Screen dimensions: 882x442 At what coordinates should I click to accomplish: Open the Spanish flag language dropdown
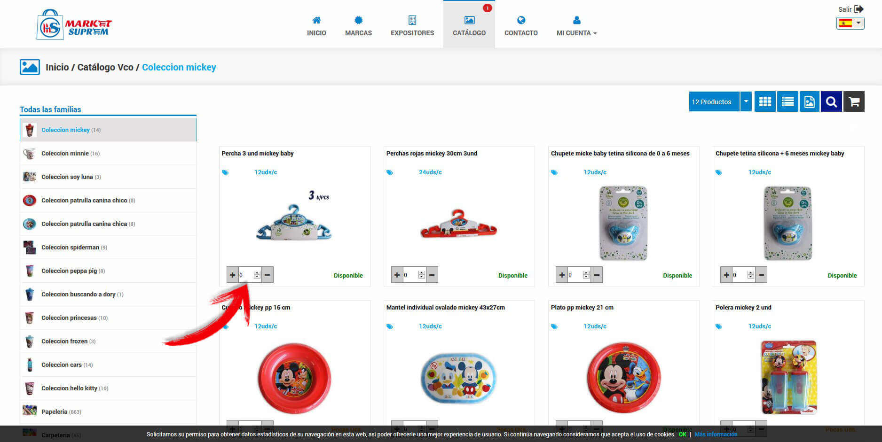point(850,23)
